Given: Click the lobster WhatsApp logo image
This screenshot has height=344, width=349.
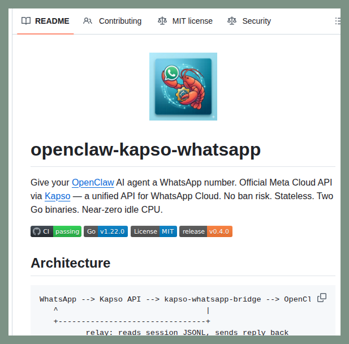Looking at the screenshot, I should pyautogui.click(x=183, y=87).
